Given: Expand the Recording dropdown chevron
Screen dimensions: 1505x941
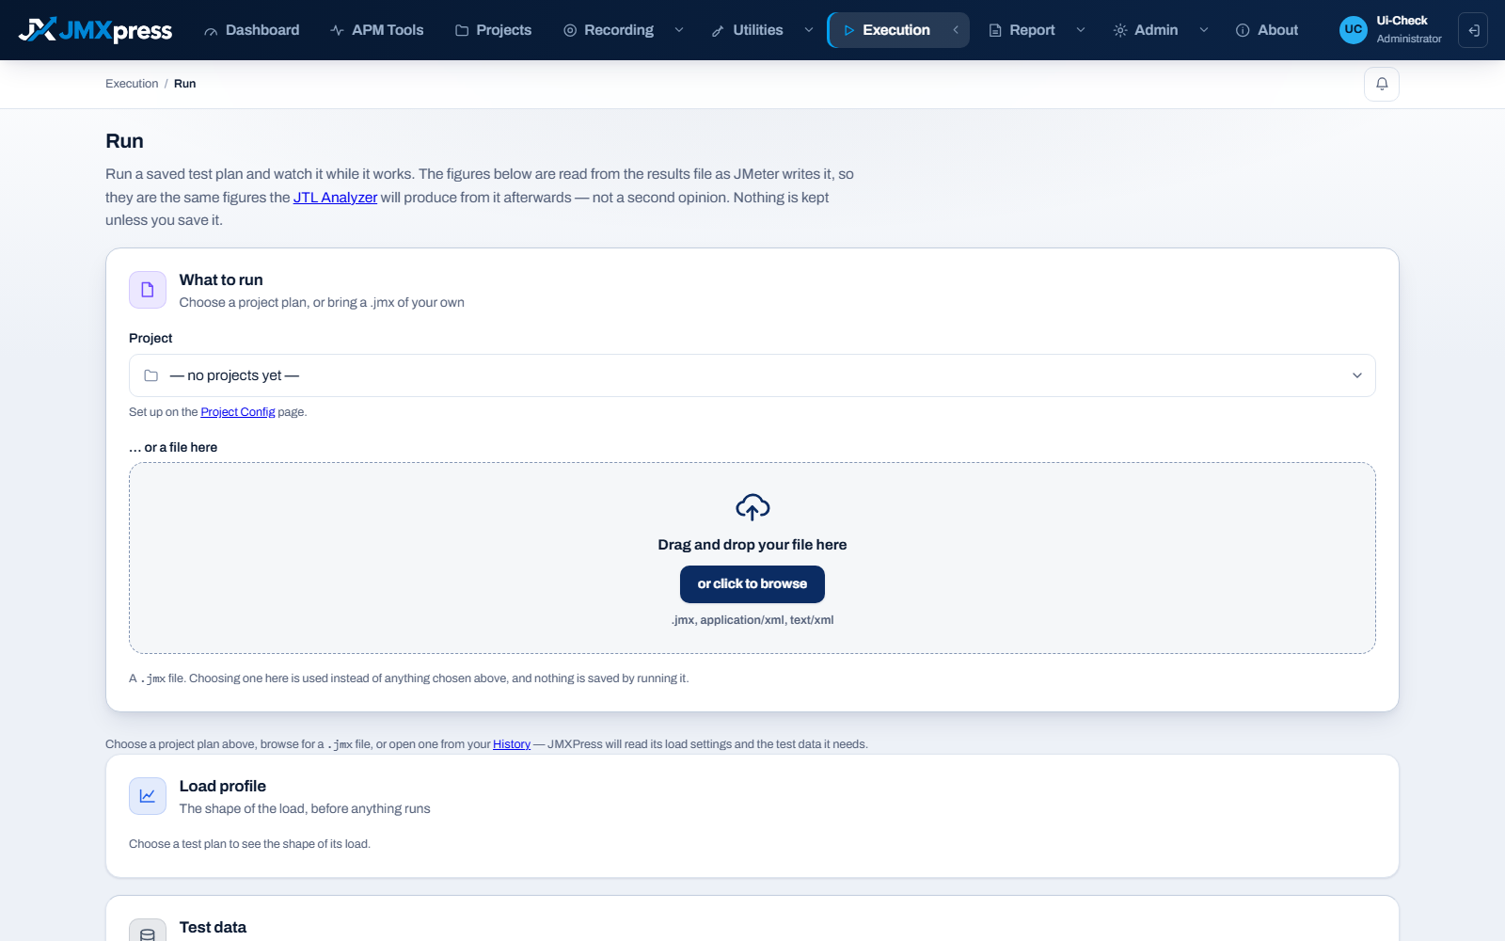Looking at the screenshot, I should tap(679, 30).
